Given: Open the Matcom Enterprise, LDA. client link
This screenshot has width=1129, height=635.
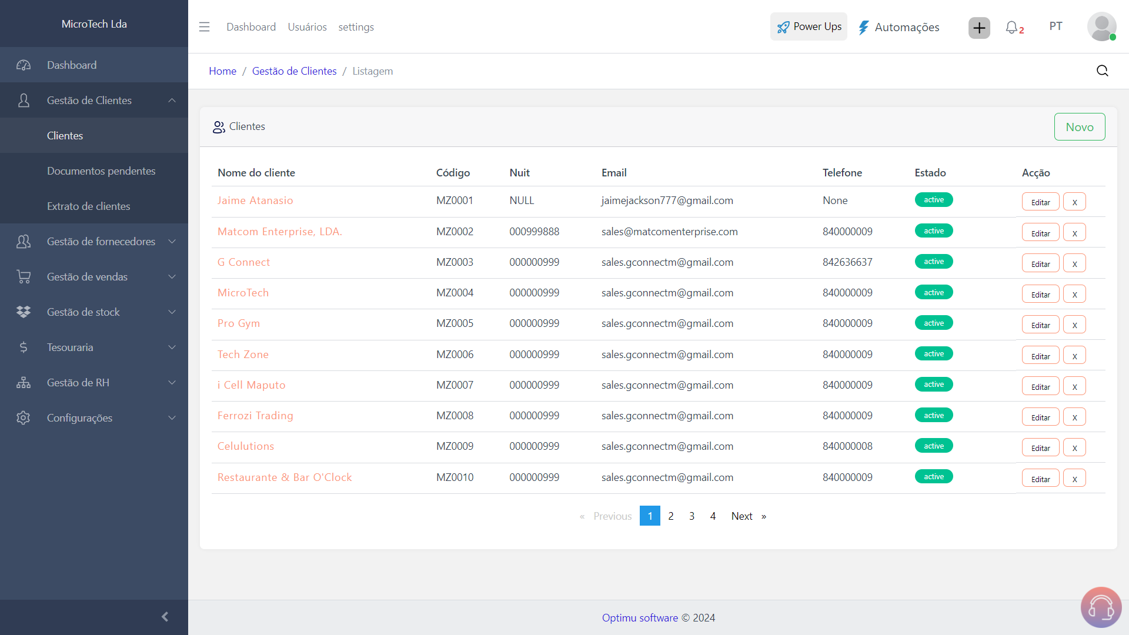Looking at the screenshot, I should (x=279, y=231).
